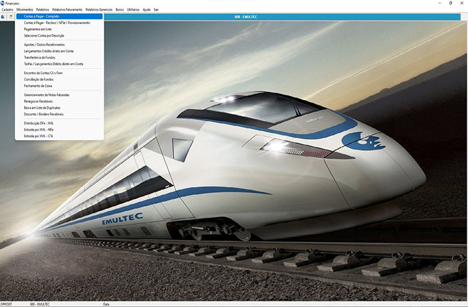Click the Ajuda menu

coord(146,10)
